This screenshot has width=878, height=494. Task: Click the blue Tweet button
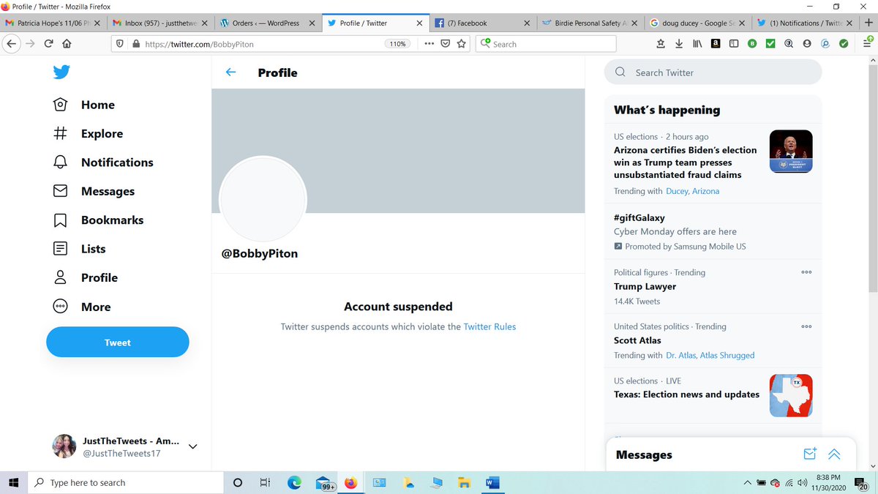point(118,342)
